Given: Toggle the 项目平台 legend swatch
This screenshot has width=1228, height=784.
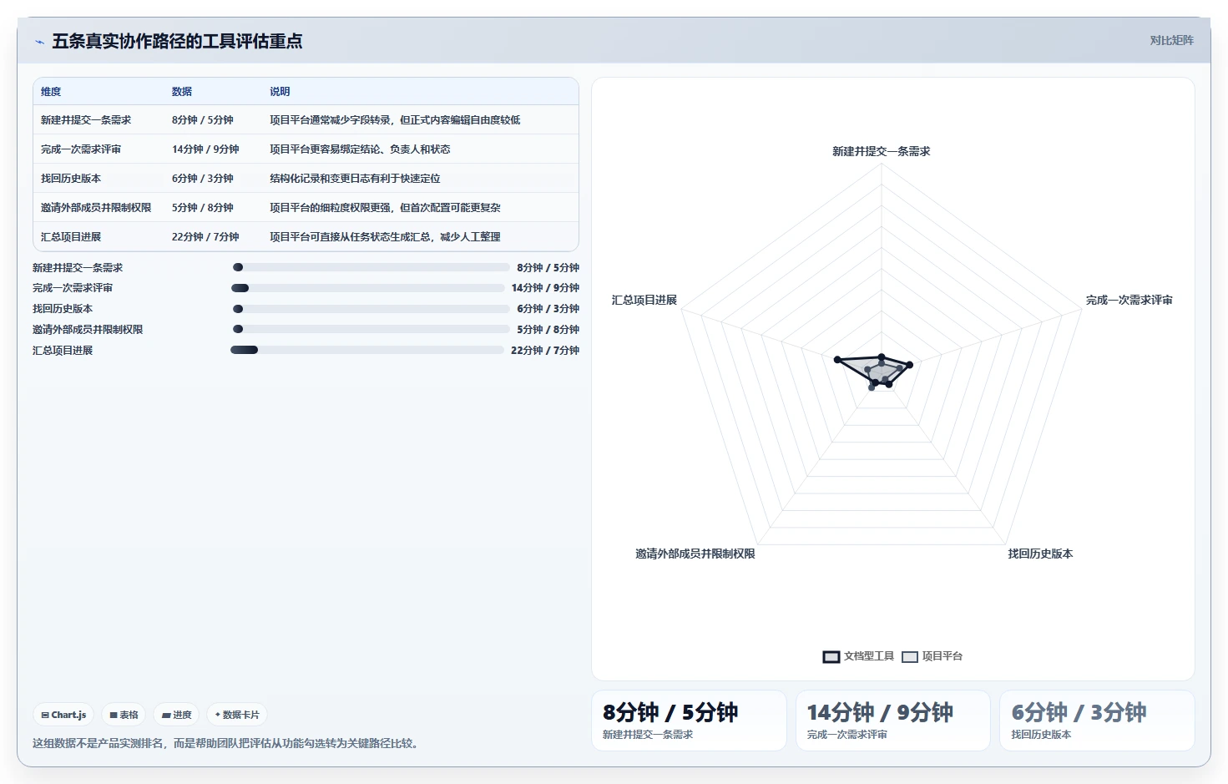Looking at the screenshot, I should [910, 657].
